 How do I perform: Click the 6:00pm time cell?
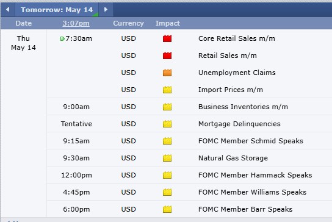tap(76, 209)
